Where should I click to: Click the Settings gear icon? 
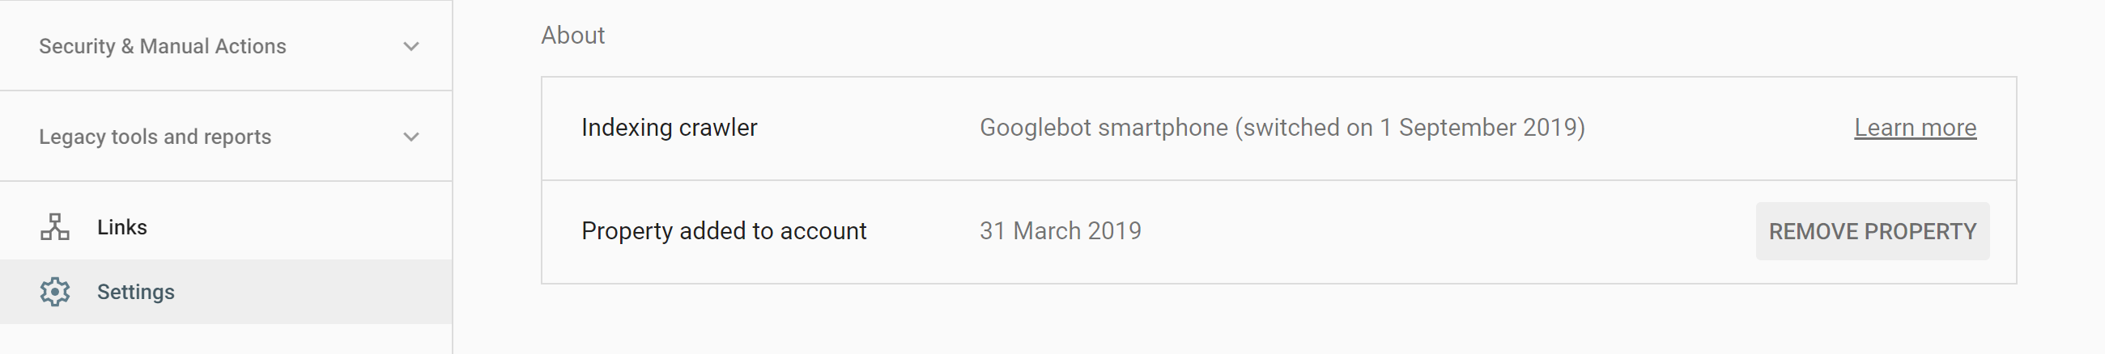(55, 291)
